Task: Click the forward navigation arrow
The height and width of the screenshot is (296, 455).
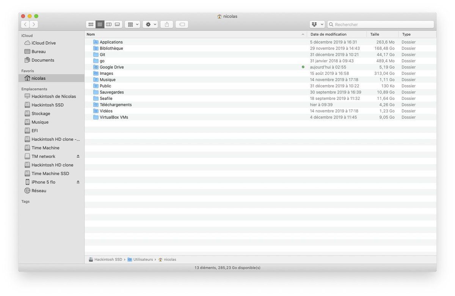Action: coord(34,24)
